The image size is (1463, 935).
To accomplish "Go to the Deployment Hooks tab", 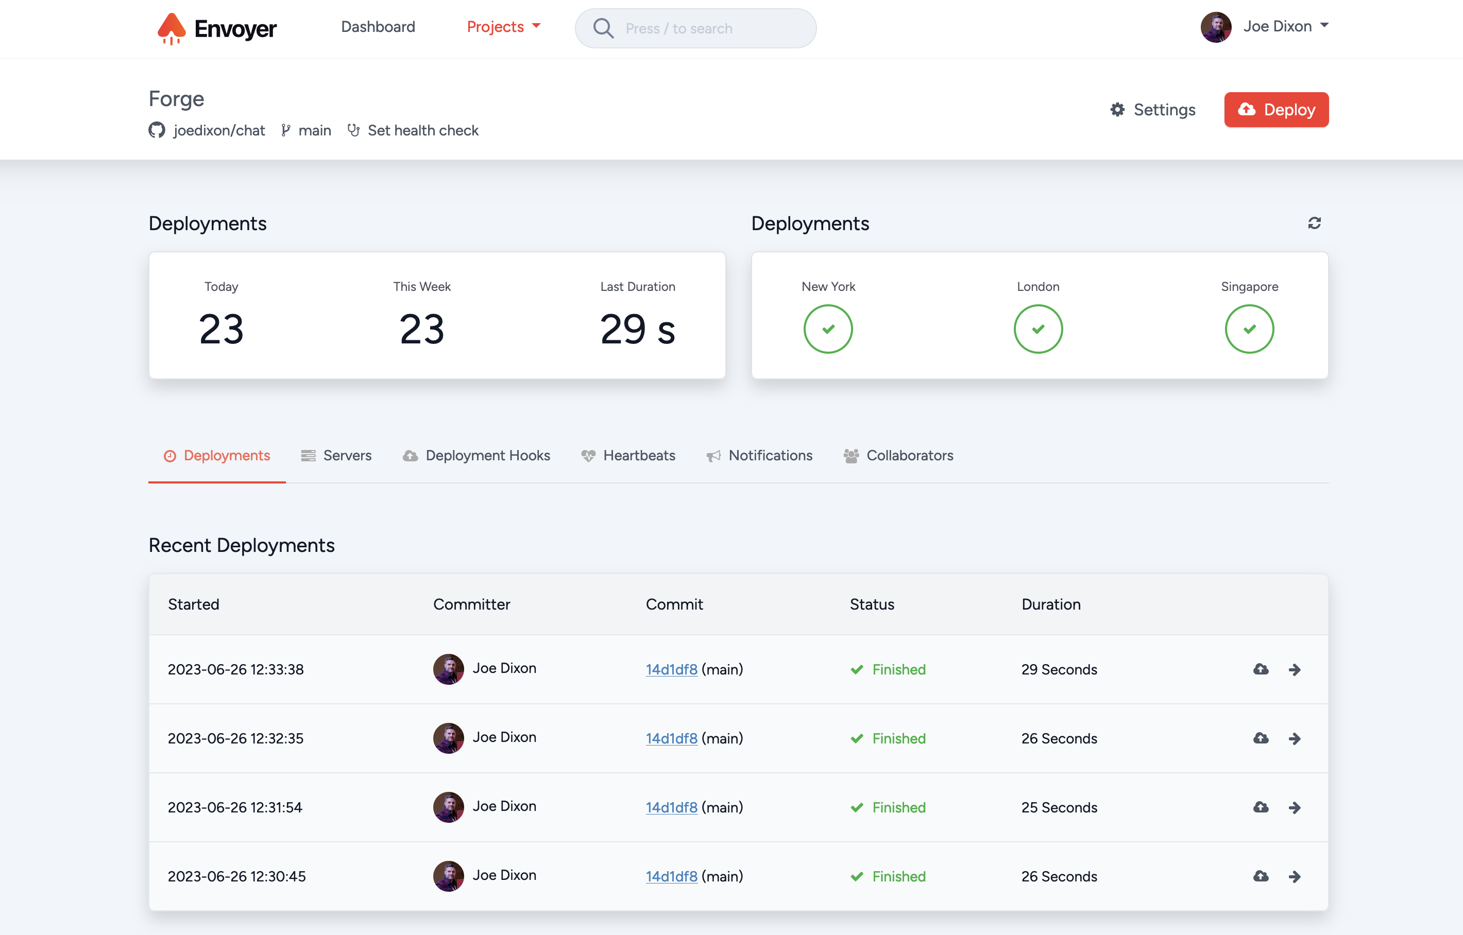I will point(477,455).
